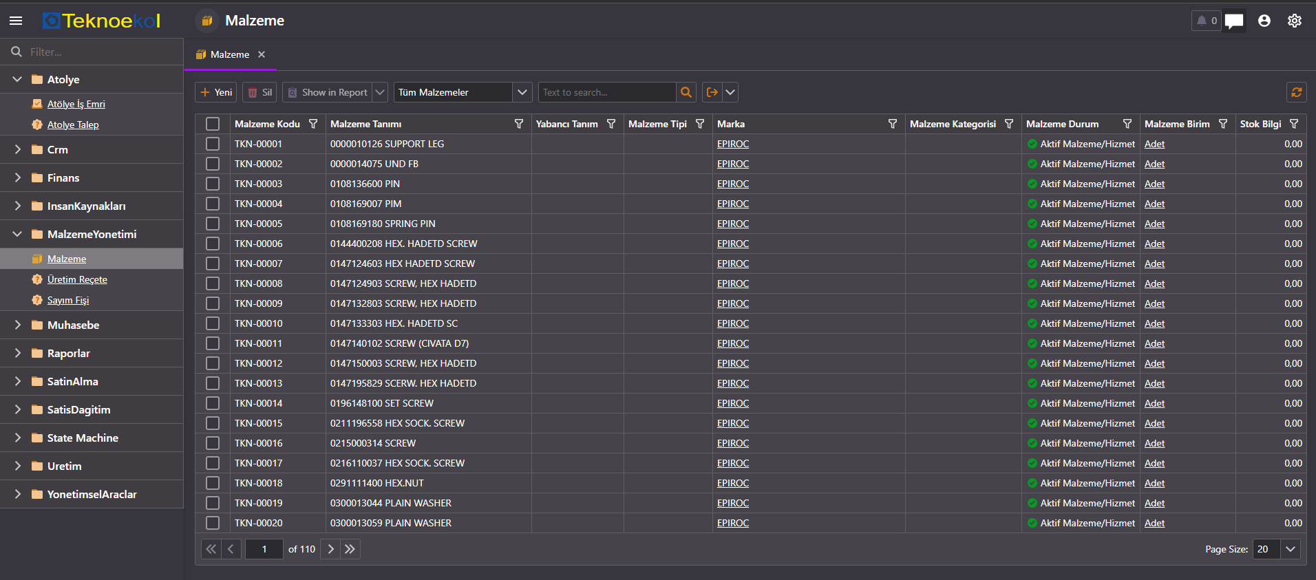This screenshot has width=1316, height=580.
Task: Click the Text to search field
Action: (607, 92)
